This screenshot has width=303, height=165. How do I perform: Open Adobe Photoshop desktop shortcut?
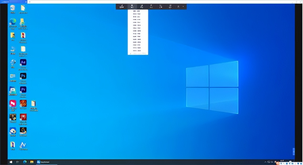tap(23, 76)
